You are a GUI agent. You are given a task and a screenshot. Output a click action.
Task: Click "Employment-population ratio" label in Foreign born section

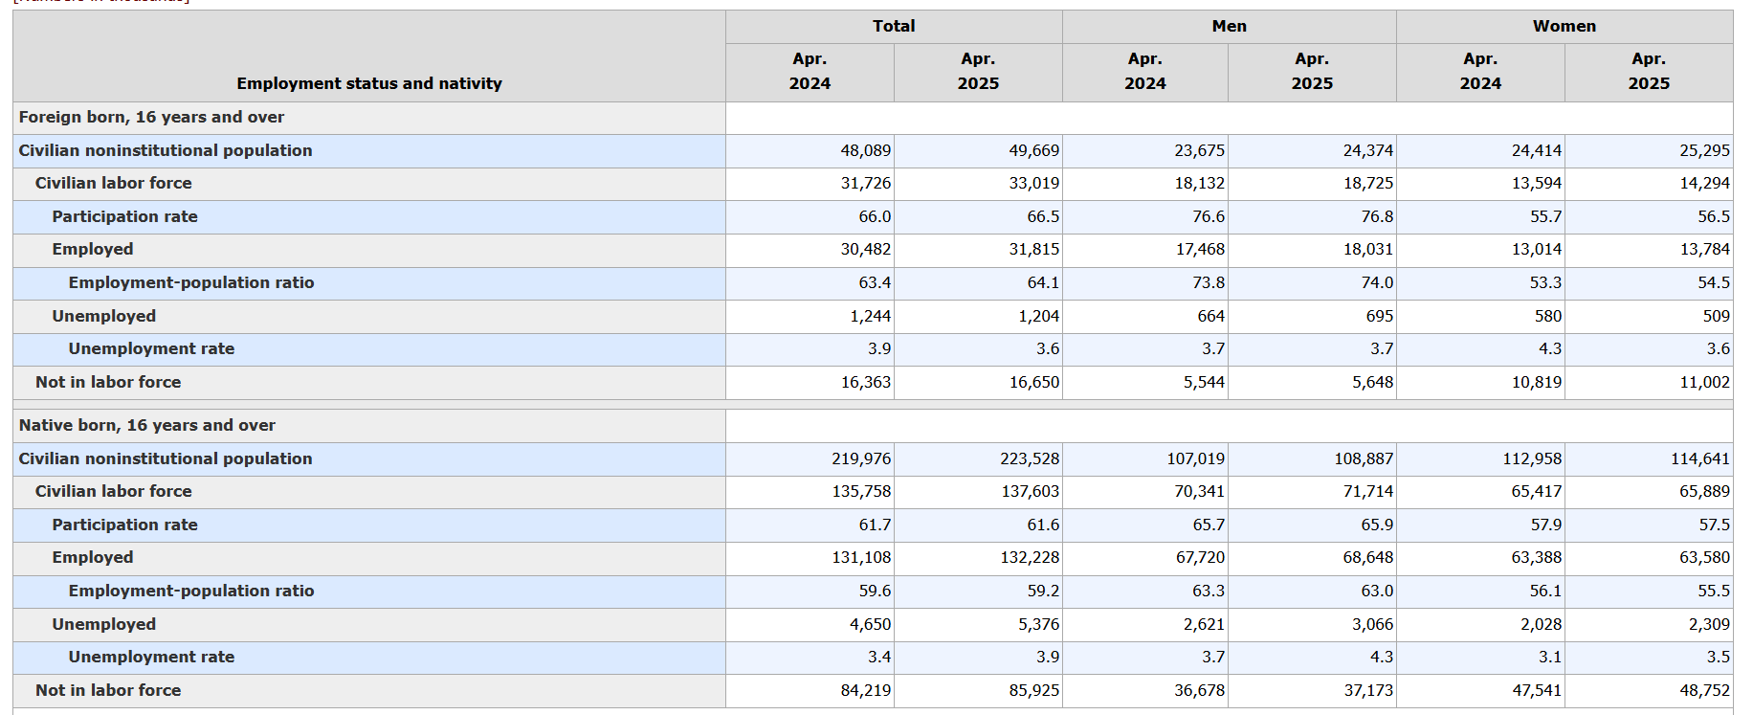[x=191, y=282]
